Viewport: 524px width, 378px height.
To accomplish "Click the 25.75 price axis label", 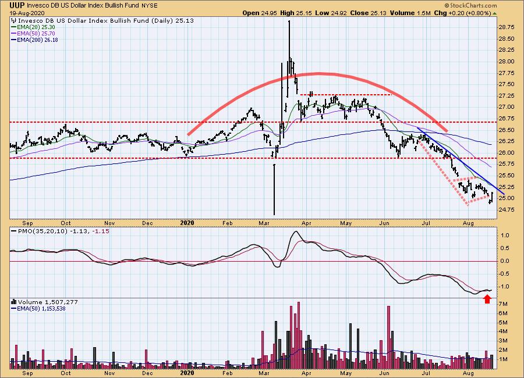I will tap(507, 164).
